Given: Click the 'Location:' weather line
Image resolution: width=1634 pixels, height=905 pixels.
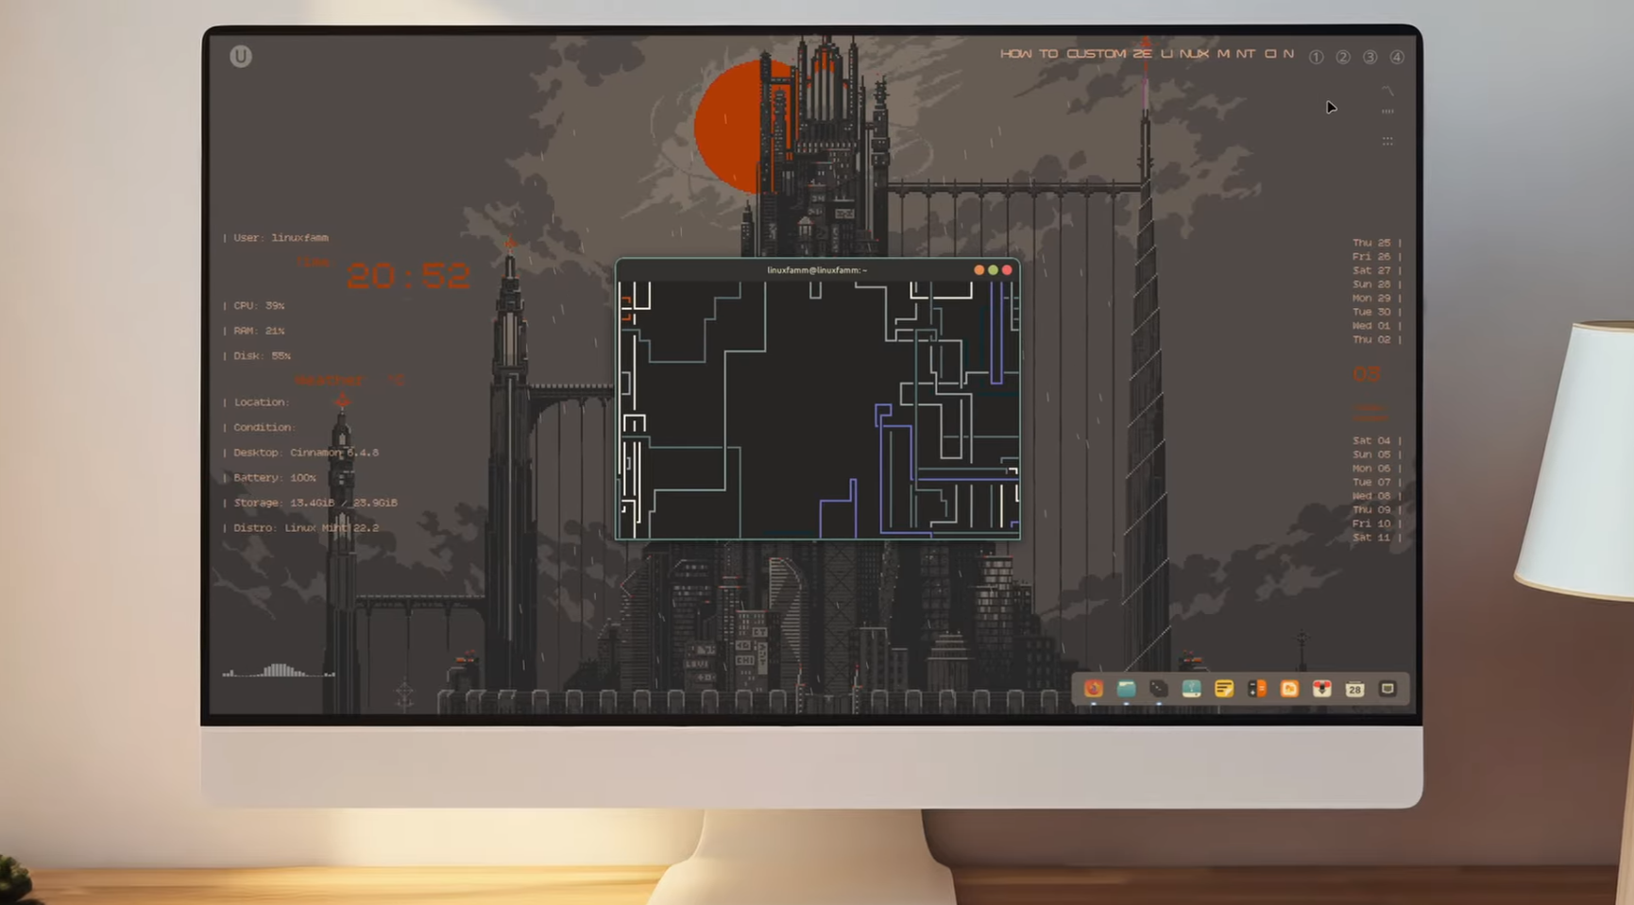Looking at the screenshot, I should point(256,402).
